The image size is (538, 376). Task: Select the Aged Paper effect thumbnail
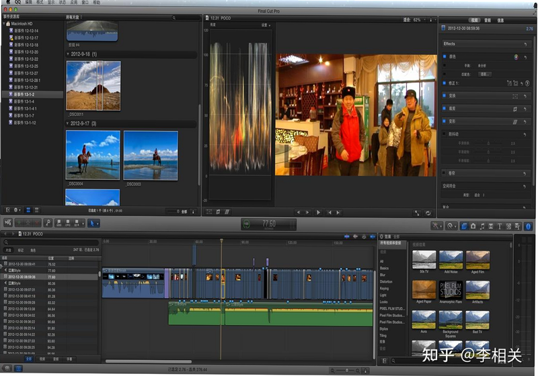tap(424, 290)
